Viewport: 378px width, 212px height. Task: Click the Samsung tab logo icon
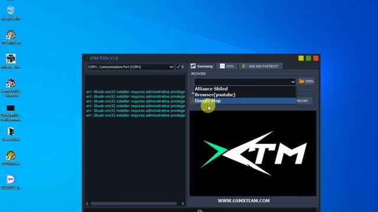pyautogui.click(x=193, y=66)
